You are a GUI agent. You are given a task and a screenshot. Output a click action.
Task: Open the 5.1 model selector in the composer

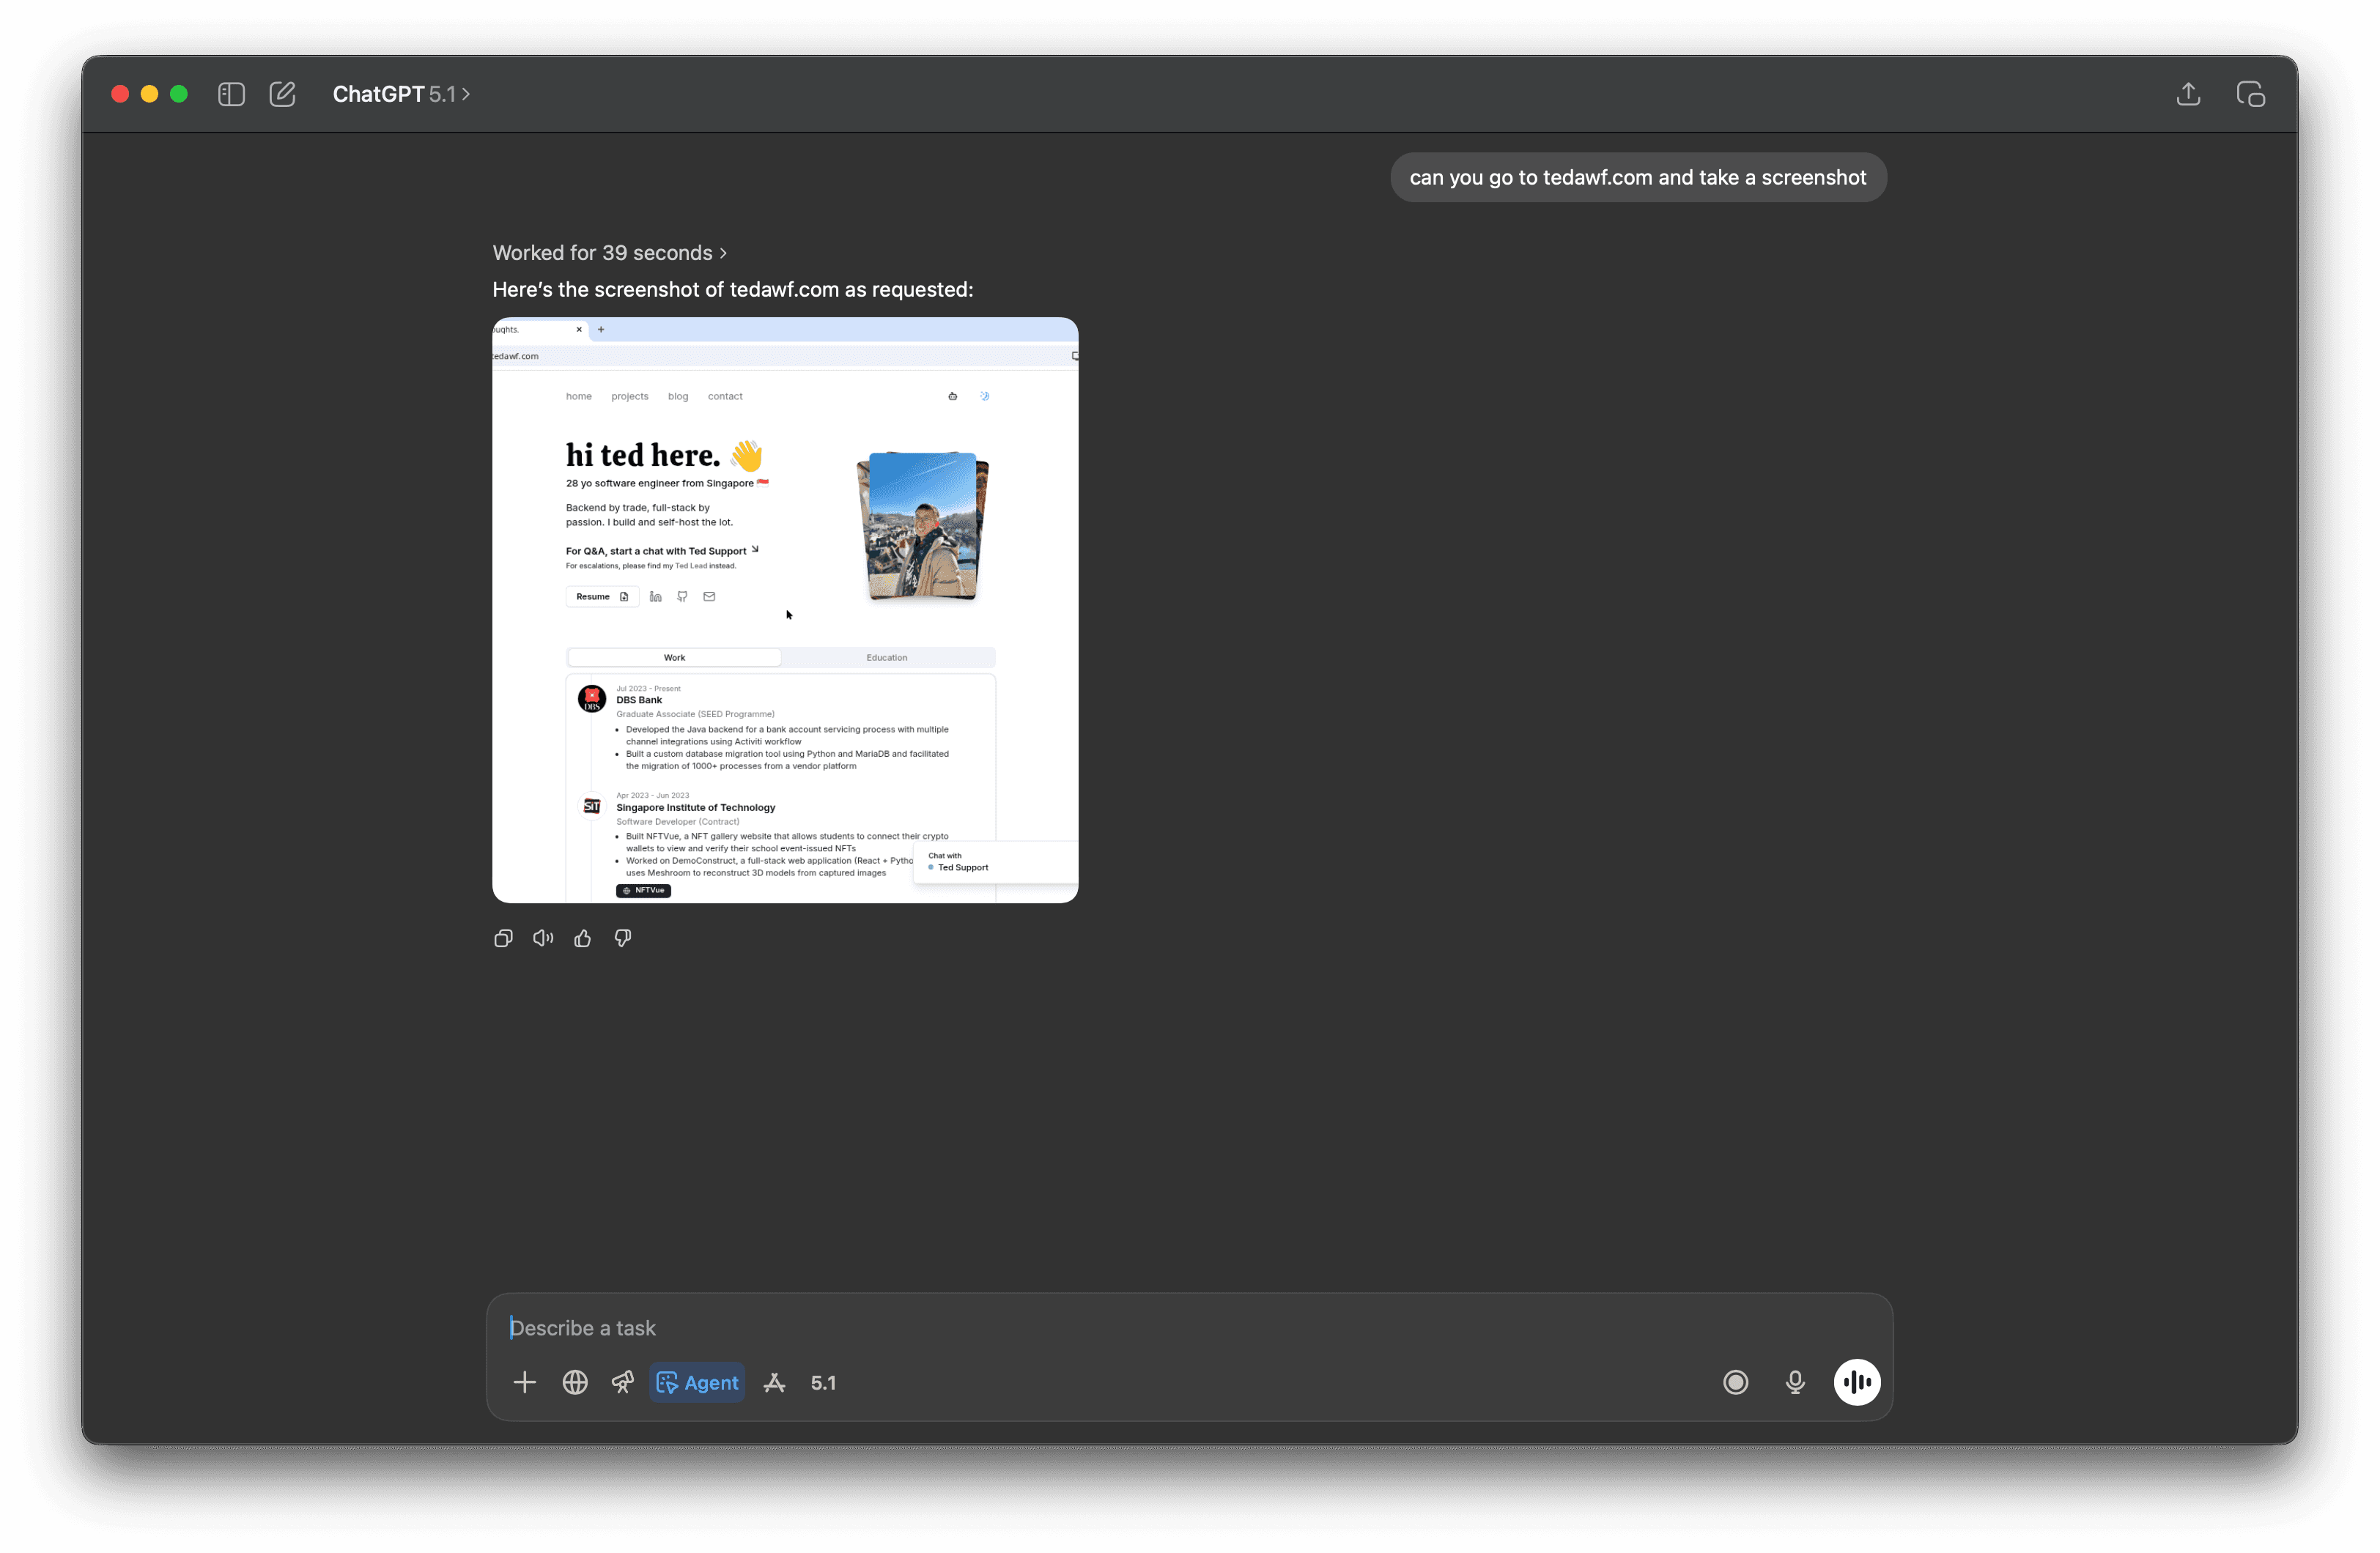coord(823,1382)
